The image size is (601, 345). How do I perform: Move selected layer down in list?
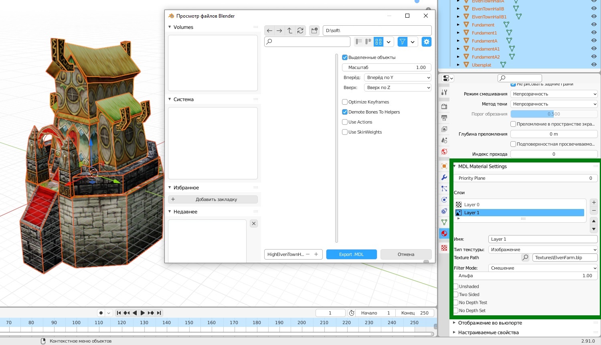click(594, 229)
